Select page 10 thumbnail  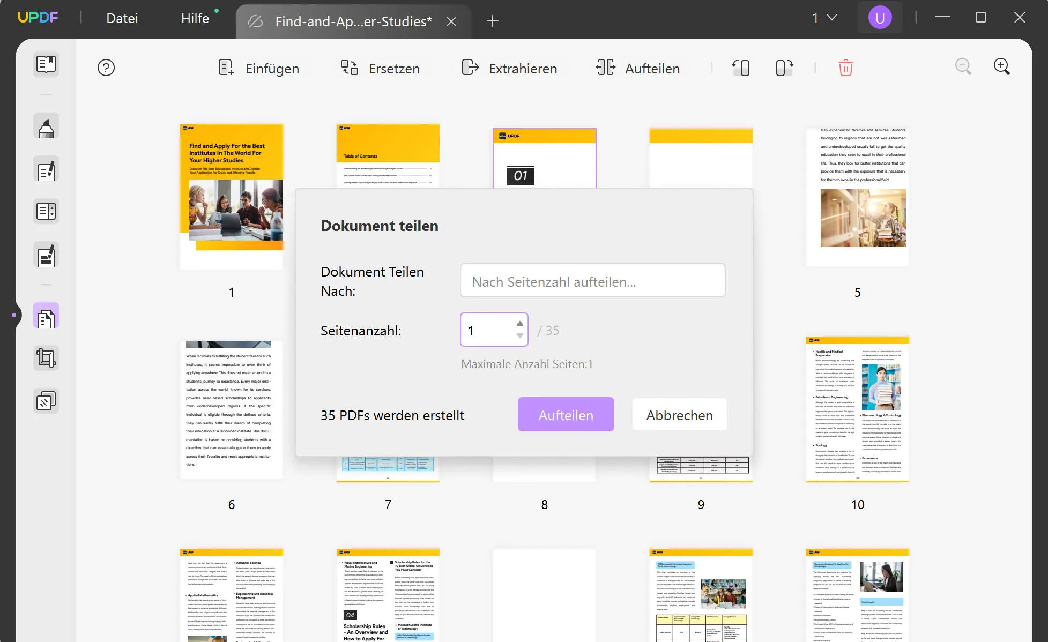tap(858, 409)
